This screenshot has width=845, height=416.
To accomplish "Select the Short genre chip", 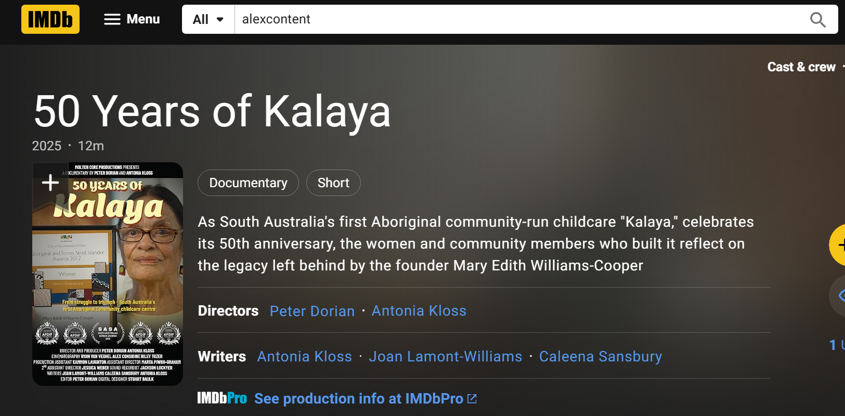I will (x=333, y=183).
